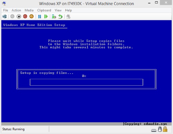
Task: Open the Clipboard menu
Action: (x=44, y=10)
